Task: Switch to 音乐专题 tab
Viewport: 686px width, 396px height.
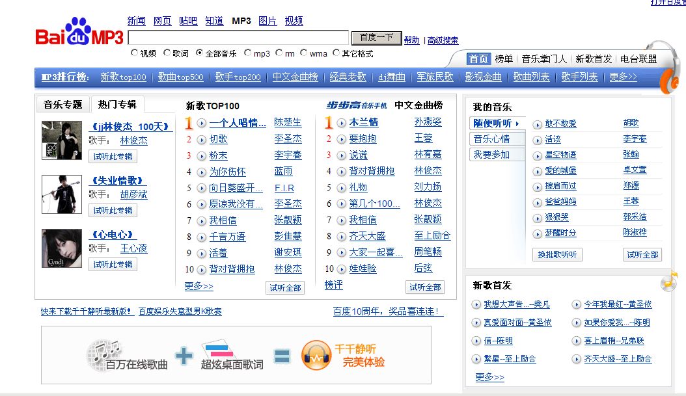Action: click(x=62, y=105)
